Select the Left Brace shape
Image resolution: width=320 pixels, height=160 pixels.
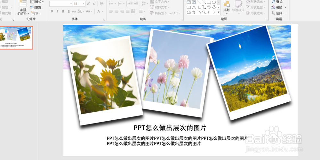209,12
